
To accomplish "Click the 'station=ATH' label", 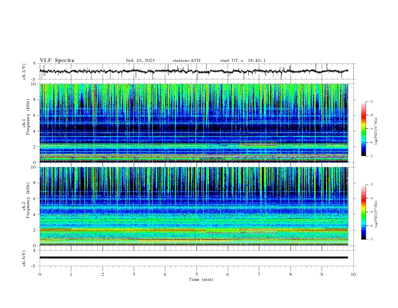I will point(186,60).
